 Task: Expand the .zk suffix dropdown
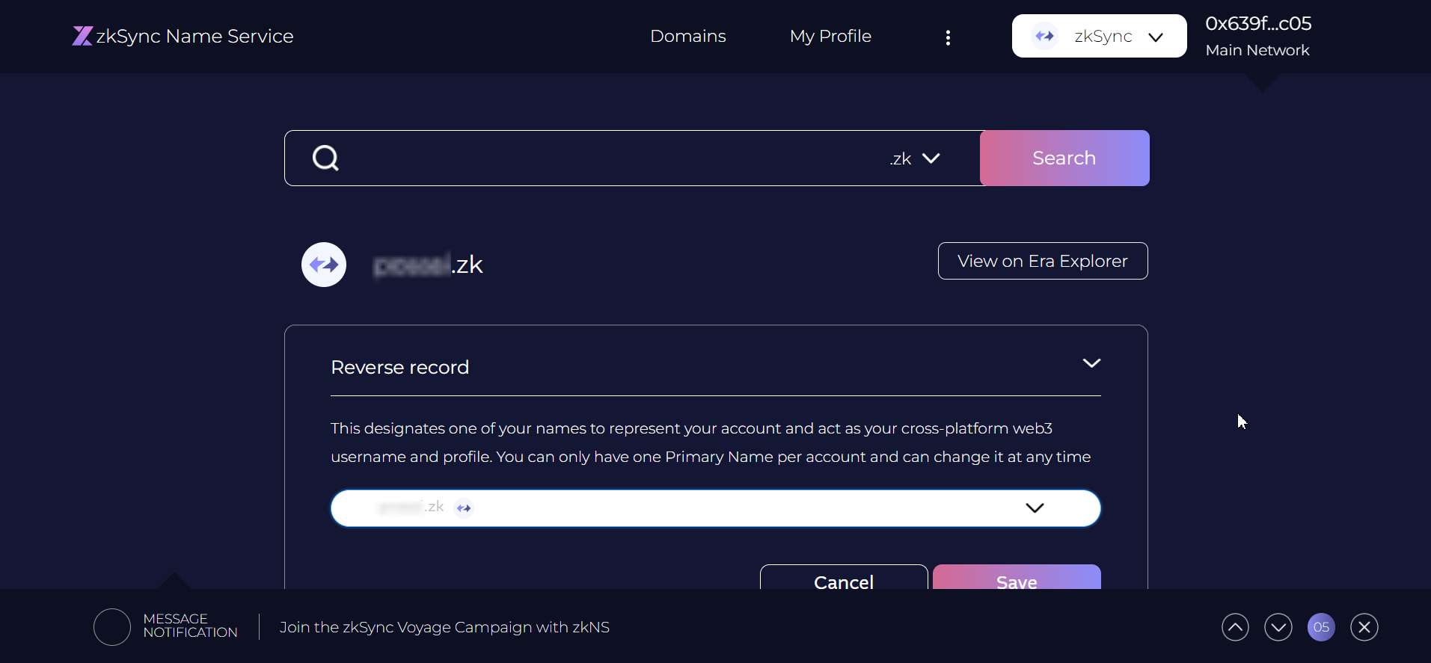click(915, 158)
